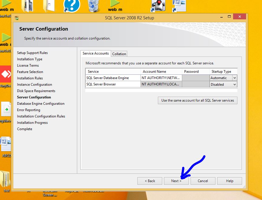The image size is (262, 200).
Task: Select the angular file icon on desktop
Action: click(x=6, y=110)
